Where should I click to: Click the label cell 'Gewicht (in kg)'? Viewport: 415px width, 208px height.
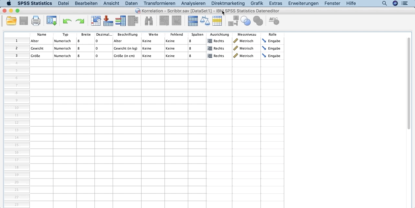click(127, 49)
